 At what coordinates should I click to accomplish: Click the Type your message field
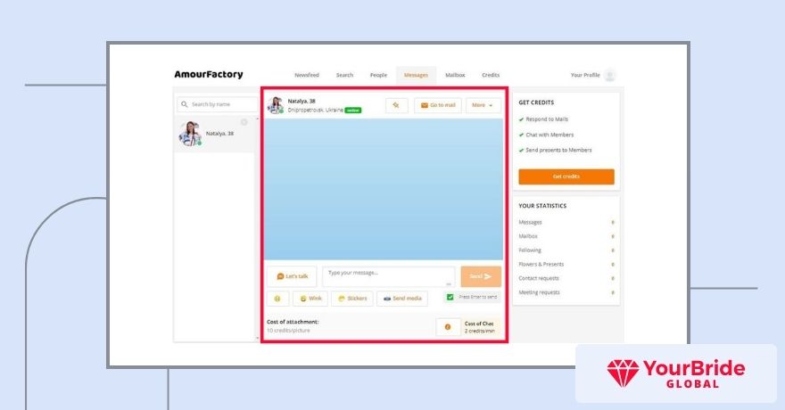click(389, 276)
